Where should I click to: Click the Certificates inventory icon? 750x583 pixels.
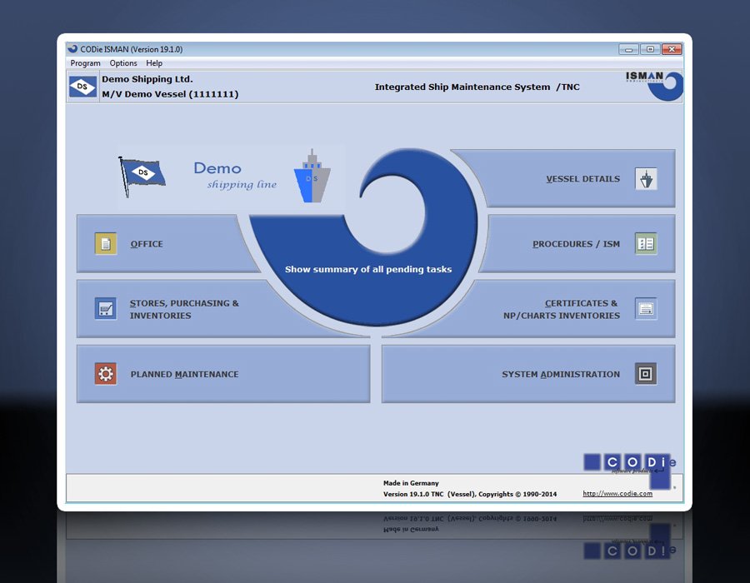[x=646, y=309]
